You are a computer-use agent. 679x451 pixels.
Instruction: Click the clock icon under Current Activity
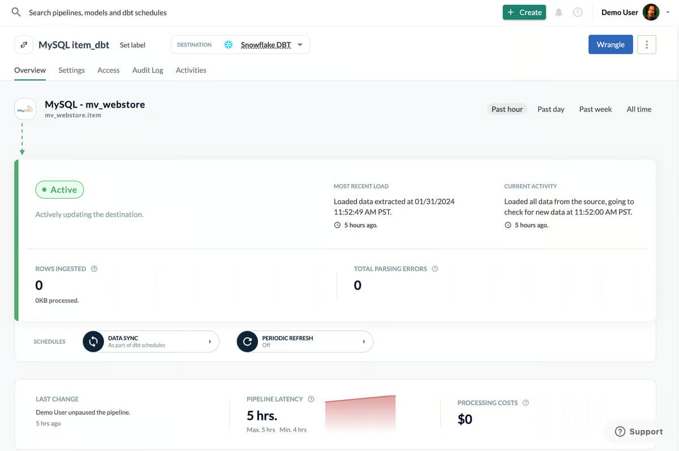508,225
